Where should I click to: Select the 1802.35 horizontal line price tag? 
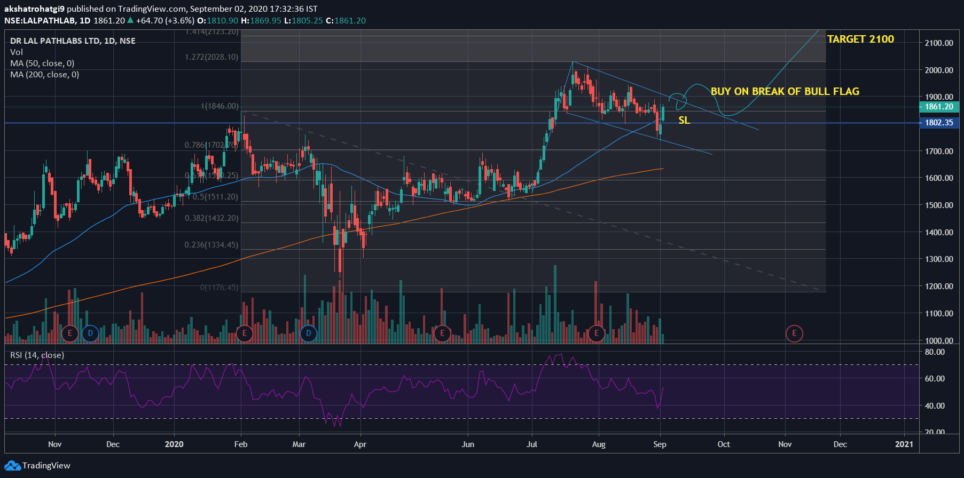939,123
